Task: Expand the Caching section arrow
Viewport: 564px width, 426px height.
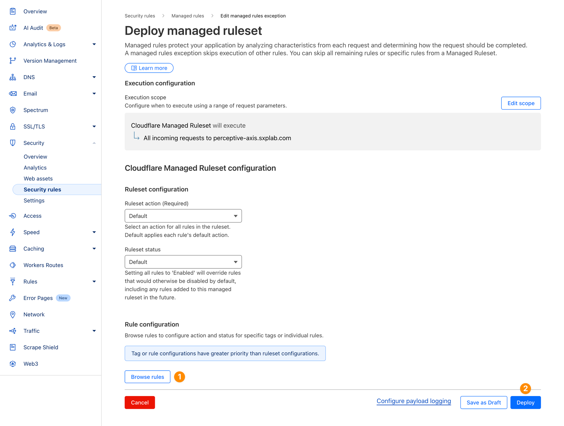Action: [94, 249]
